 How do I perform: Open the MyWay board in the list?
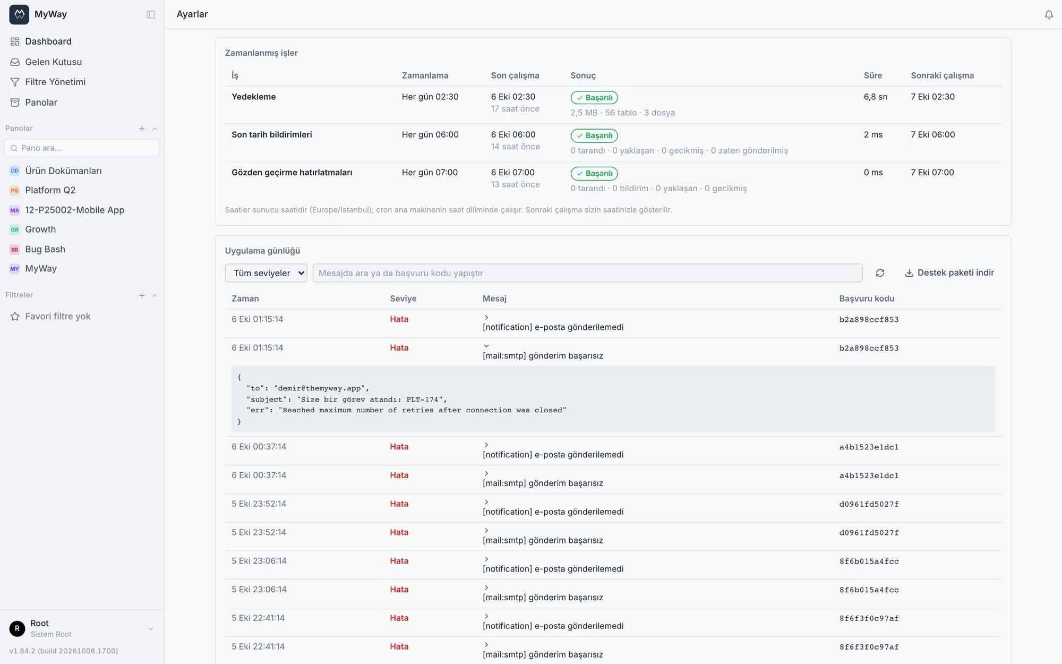pos(82,269)
